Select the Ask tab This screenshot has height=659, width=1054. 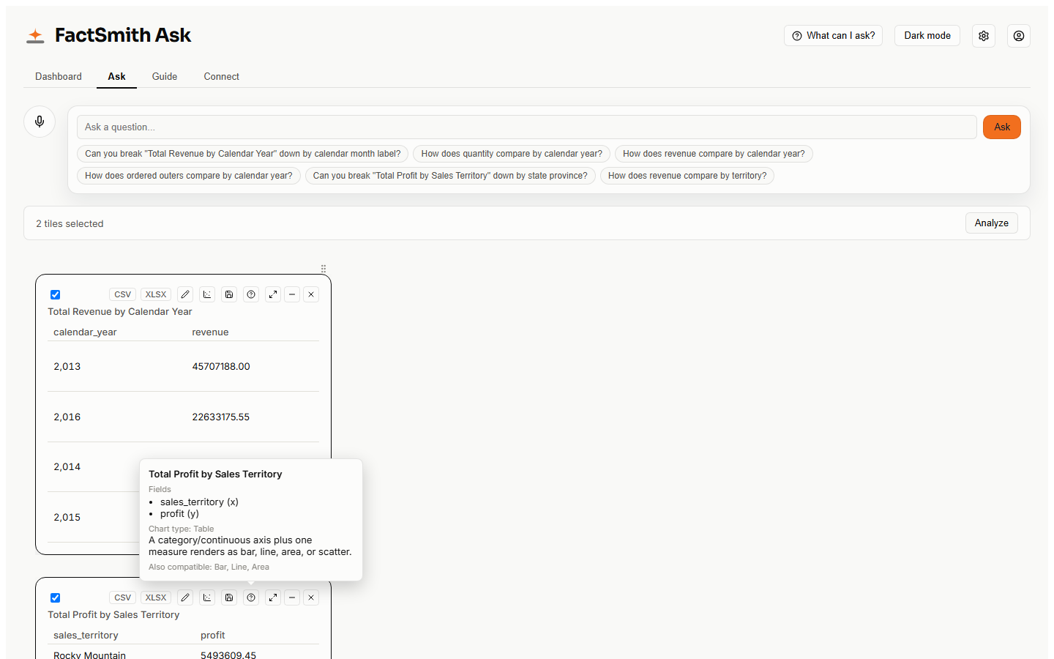click(116, 76)
